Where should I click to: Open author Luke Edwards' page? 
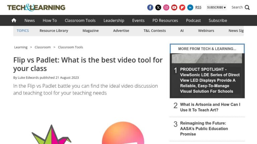click(28, 78)
